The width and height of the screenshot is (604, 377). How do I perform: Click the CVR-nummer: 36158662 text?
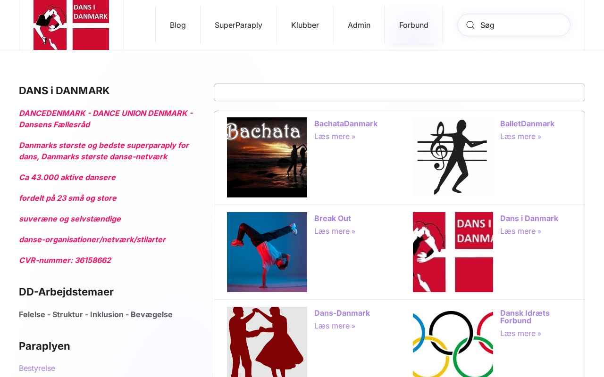[65, 260]
